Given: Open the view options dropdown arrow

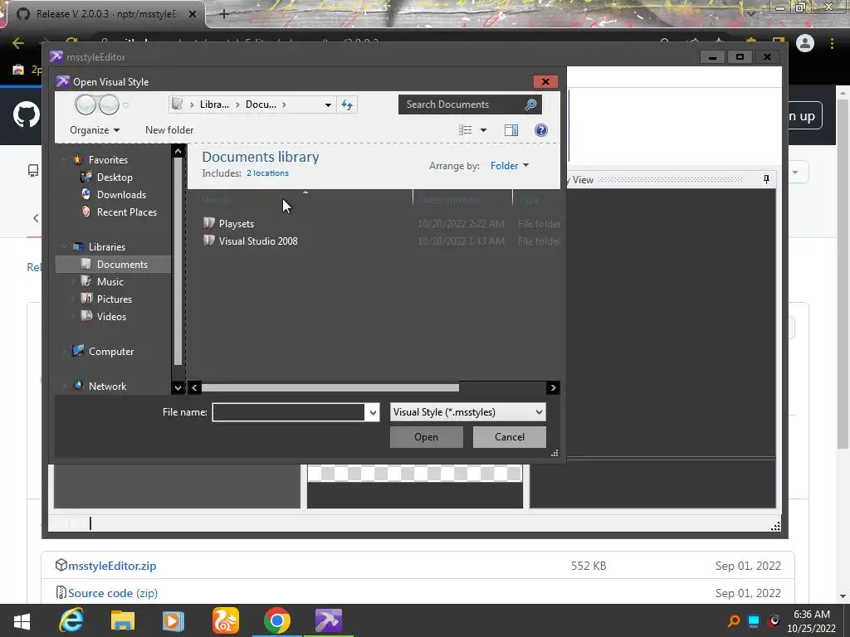Looking at the screenshot, I should coord(483,130).
